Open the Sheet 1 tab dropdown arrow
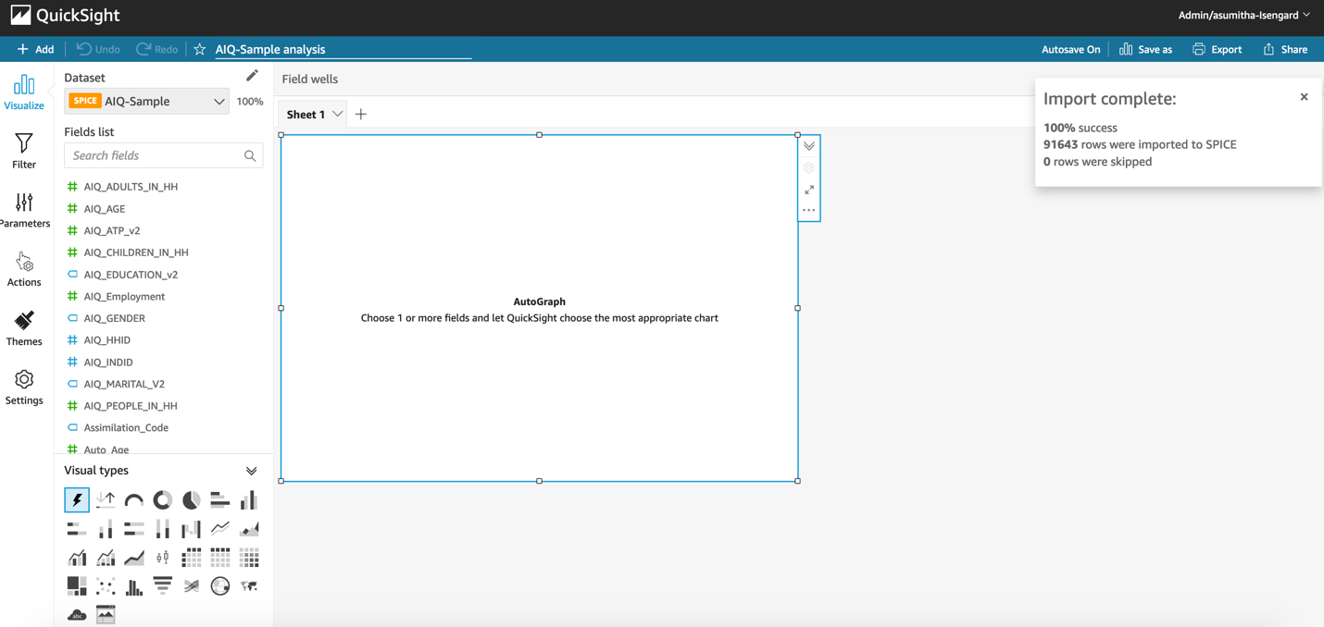The image size is (1324, 627). (338, 114)
